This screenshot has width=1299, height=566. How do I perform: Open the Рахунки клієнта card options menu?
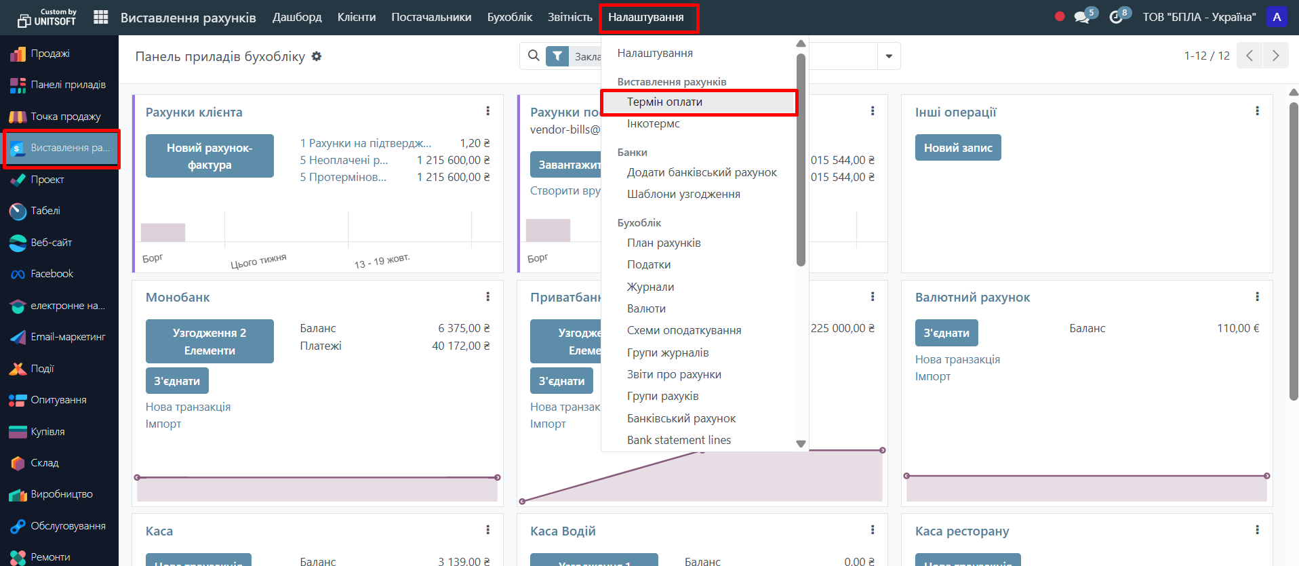pyautogui.click(x=487, y=111)
